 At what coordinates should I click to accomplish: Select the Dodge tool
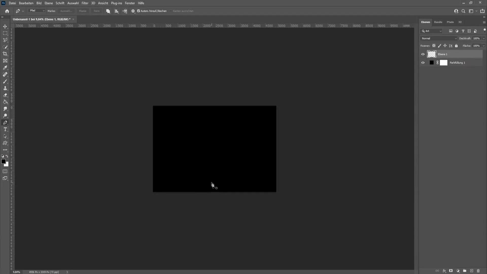click(5, 116)
